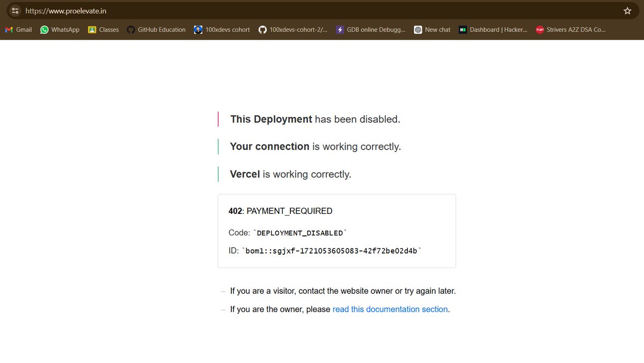Bookmark this page with the star icon
The image size is (644, 363).
[x=627, y=11]
